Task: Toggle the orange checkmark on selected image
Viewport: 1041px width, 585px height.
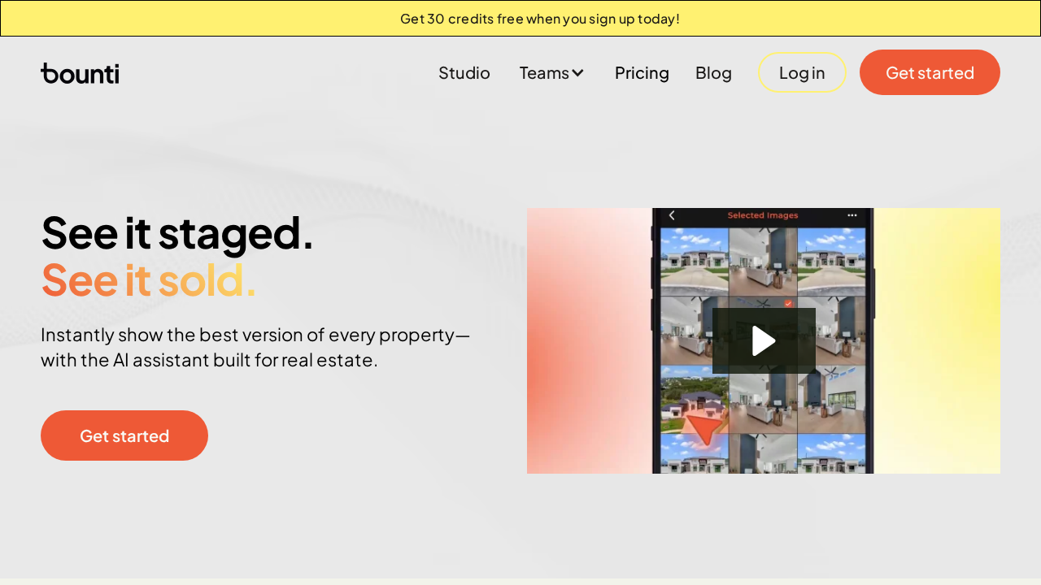Action: point(788,304)
